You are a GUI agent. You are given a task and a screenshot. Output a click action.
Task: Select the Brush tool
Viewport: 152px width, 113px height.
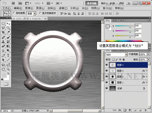[8, 37]
